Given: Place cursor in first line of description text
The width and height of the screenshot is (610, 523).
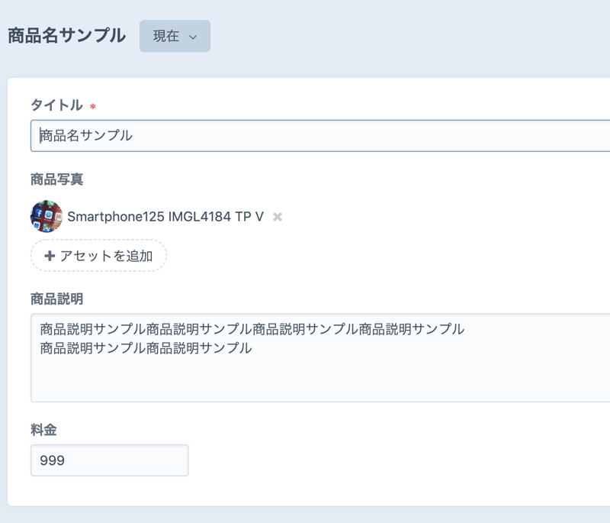Looking at the screenshot, I should pyautogui.click(x=252, y=330).
